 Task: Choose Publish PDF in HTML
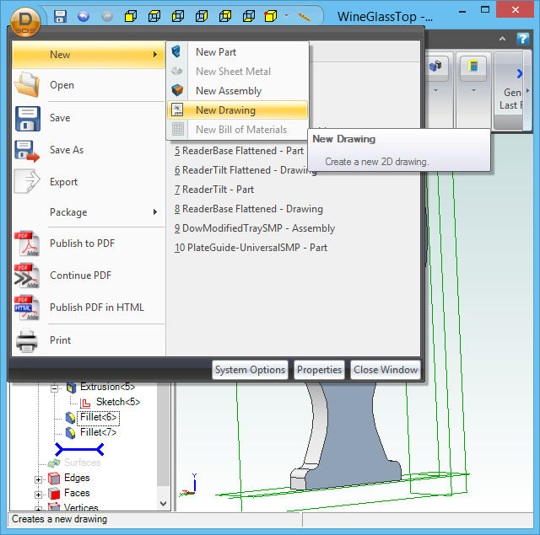[x=89, y=307]
